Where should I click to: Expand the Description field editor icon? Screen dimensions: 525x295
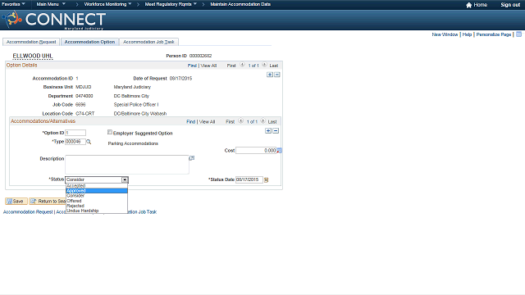pos(191,158)
